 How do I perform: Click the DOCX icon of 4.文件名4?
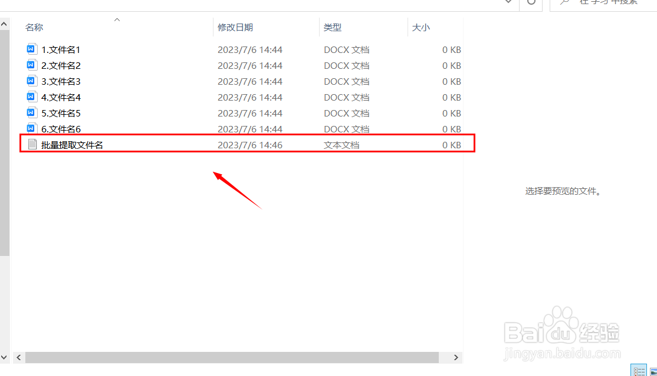(31, 97)
